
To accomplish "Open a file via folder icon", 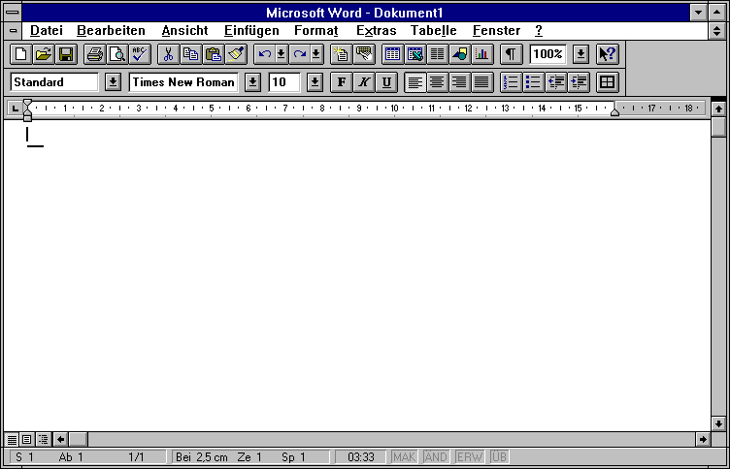I will 44,54.
